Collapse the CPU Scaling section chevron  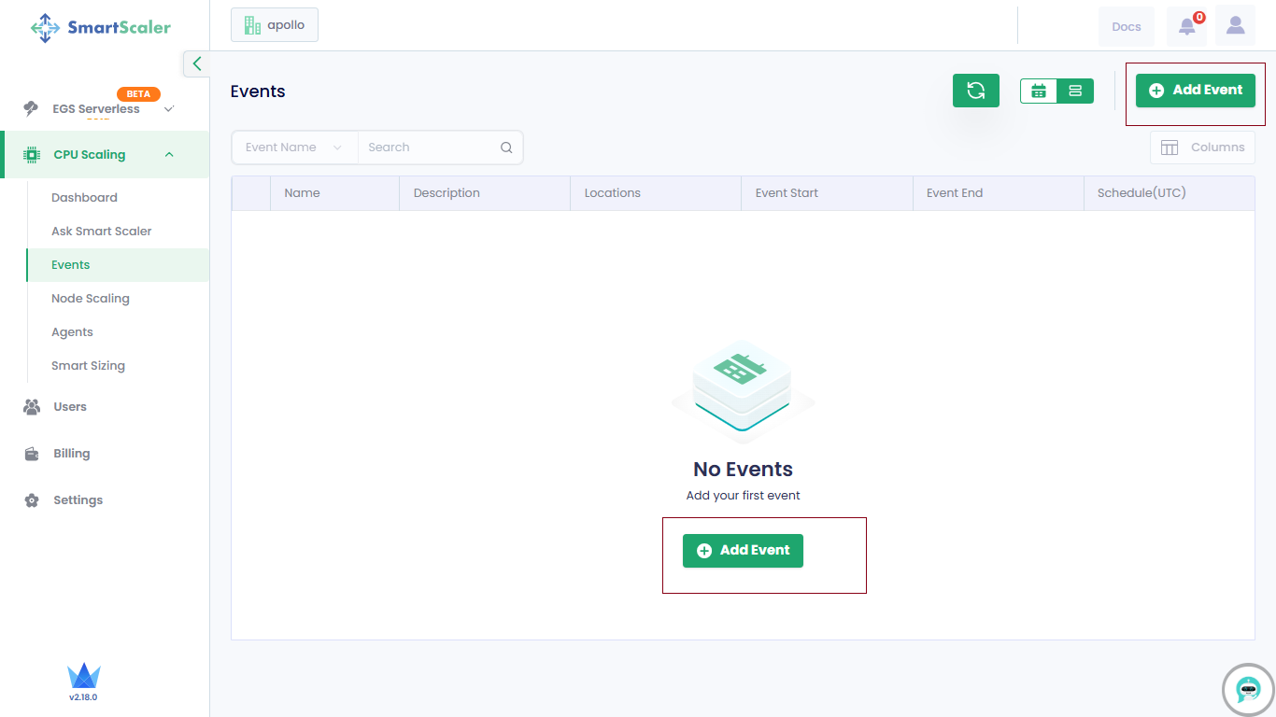click(169, 154)
